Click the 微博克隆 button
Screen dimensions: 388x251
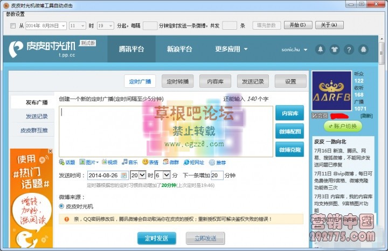point(289,149)
